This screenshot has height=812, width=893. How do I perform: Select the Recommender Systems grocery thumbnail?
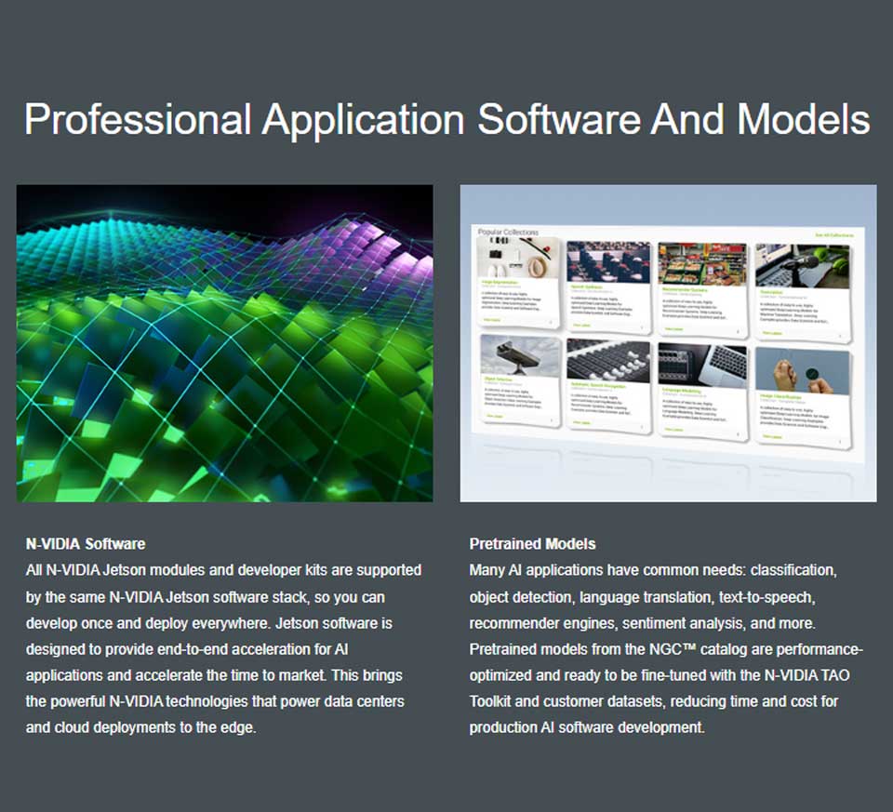pyautogui.click(x=701, y=263)
